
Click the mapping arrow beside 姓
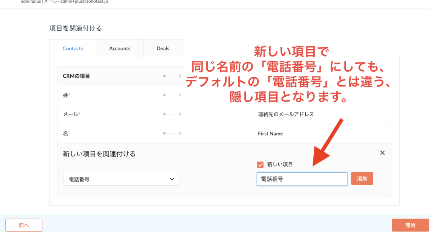coord(172,95)
